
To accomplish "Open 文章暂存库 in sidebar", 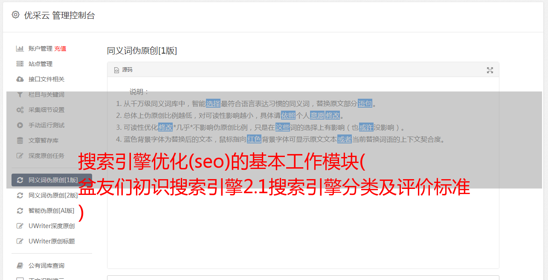I will [x=52, y=140].
